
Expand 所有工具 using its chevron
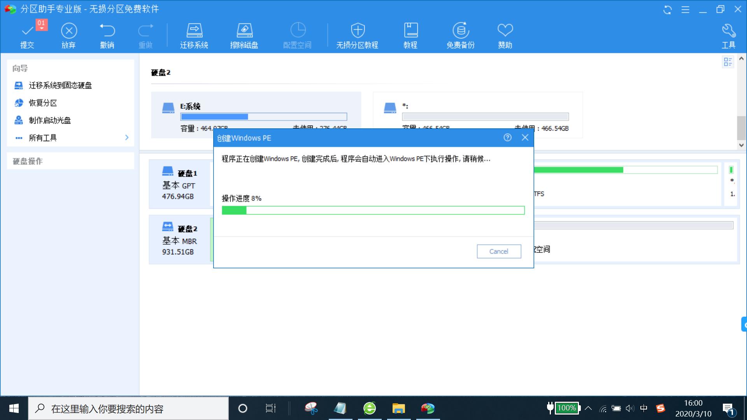[126, 138]
